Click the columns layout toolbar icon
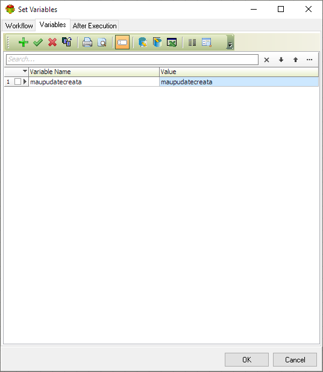The height and width of the screenshot is (372, 323). pyautogui.click(x=192, y=42)
